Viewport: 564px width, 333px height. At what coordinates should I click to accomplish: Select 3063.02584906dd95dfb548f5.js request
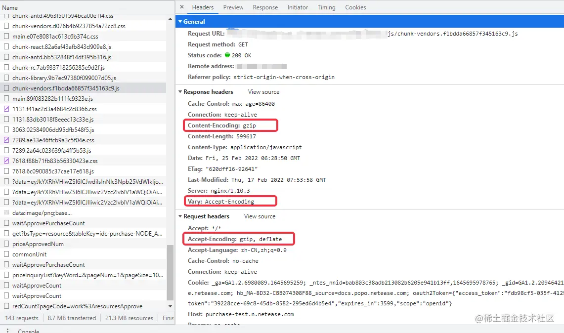83,129
